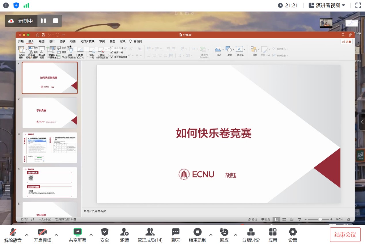Click the green Share Screen icon

[x=77, y=232]
